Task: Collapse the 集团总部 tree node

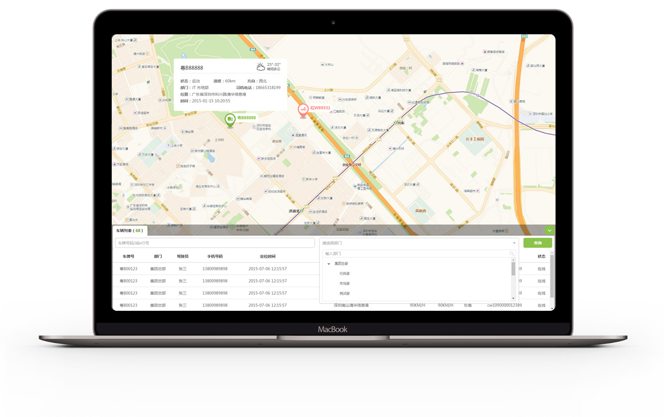Action: click(329, 264)
